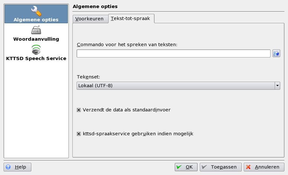
Task: Click the blue question mark Help icon
Action: click(x=8, y=167)
